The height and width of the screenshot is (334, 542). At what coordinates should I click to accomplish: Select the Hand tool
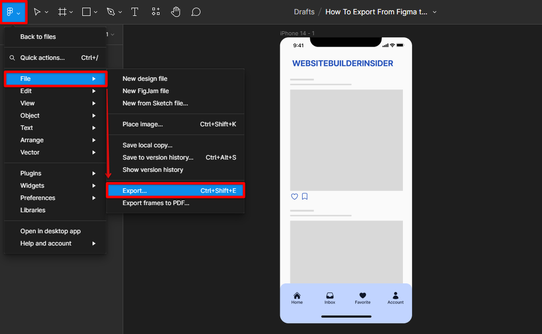(176, 12)
